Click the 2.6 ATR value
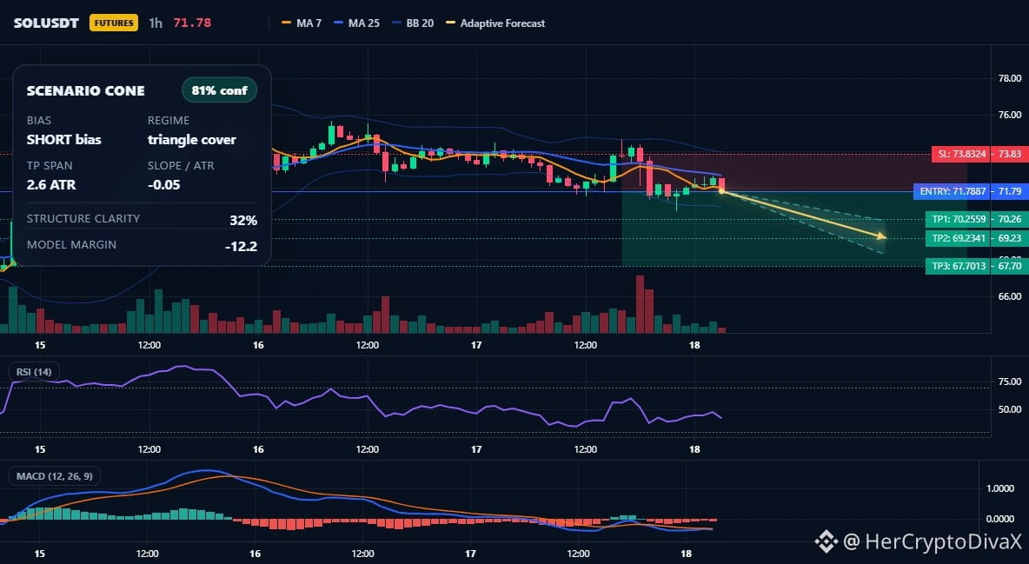 click(x=51, y=184)
